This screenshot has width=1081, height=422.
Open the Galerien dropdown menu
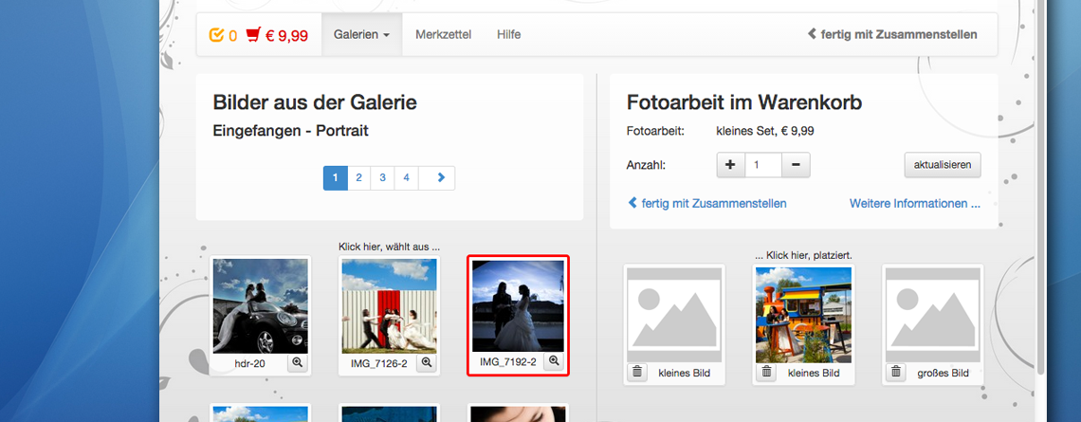pyautogui.click(x=362, y=34)
